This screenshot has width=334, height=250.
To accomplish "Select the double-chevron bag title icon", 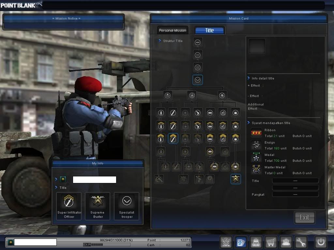I will pyautogui.click(x=235, y=138).
